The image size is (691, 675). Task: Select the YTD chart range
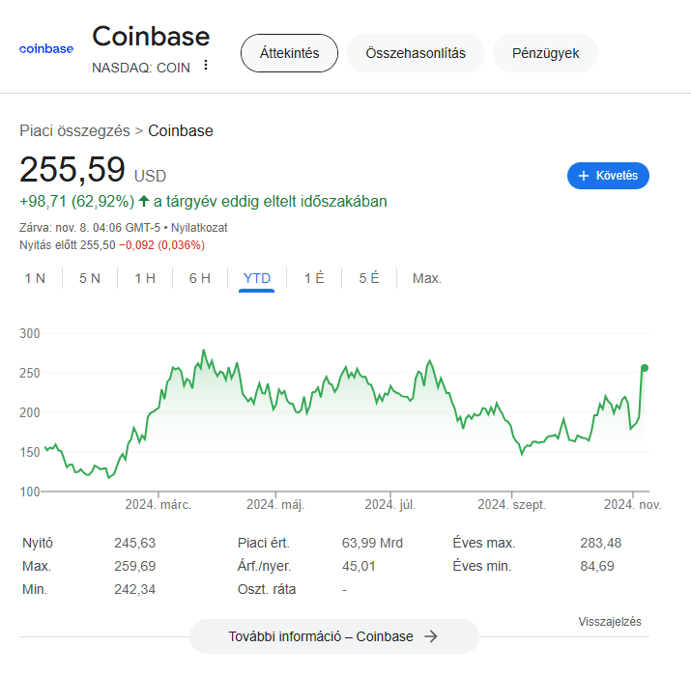pos(256,278)
